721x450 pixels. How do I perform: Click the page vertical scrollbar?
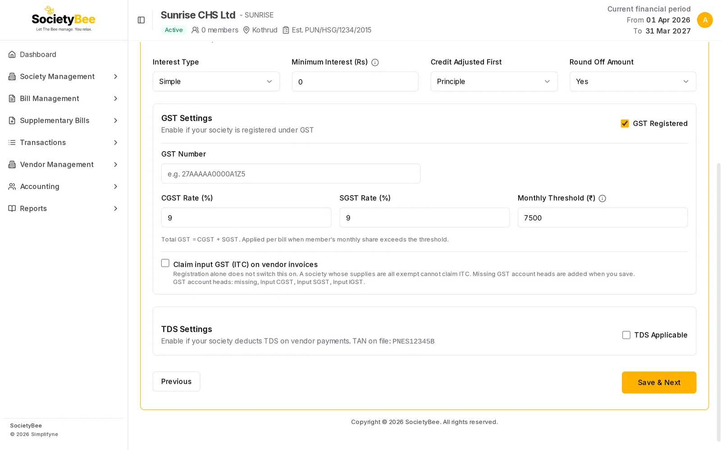718,301
